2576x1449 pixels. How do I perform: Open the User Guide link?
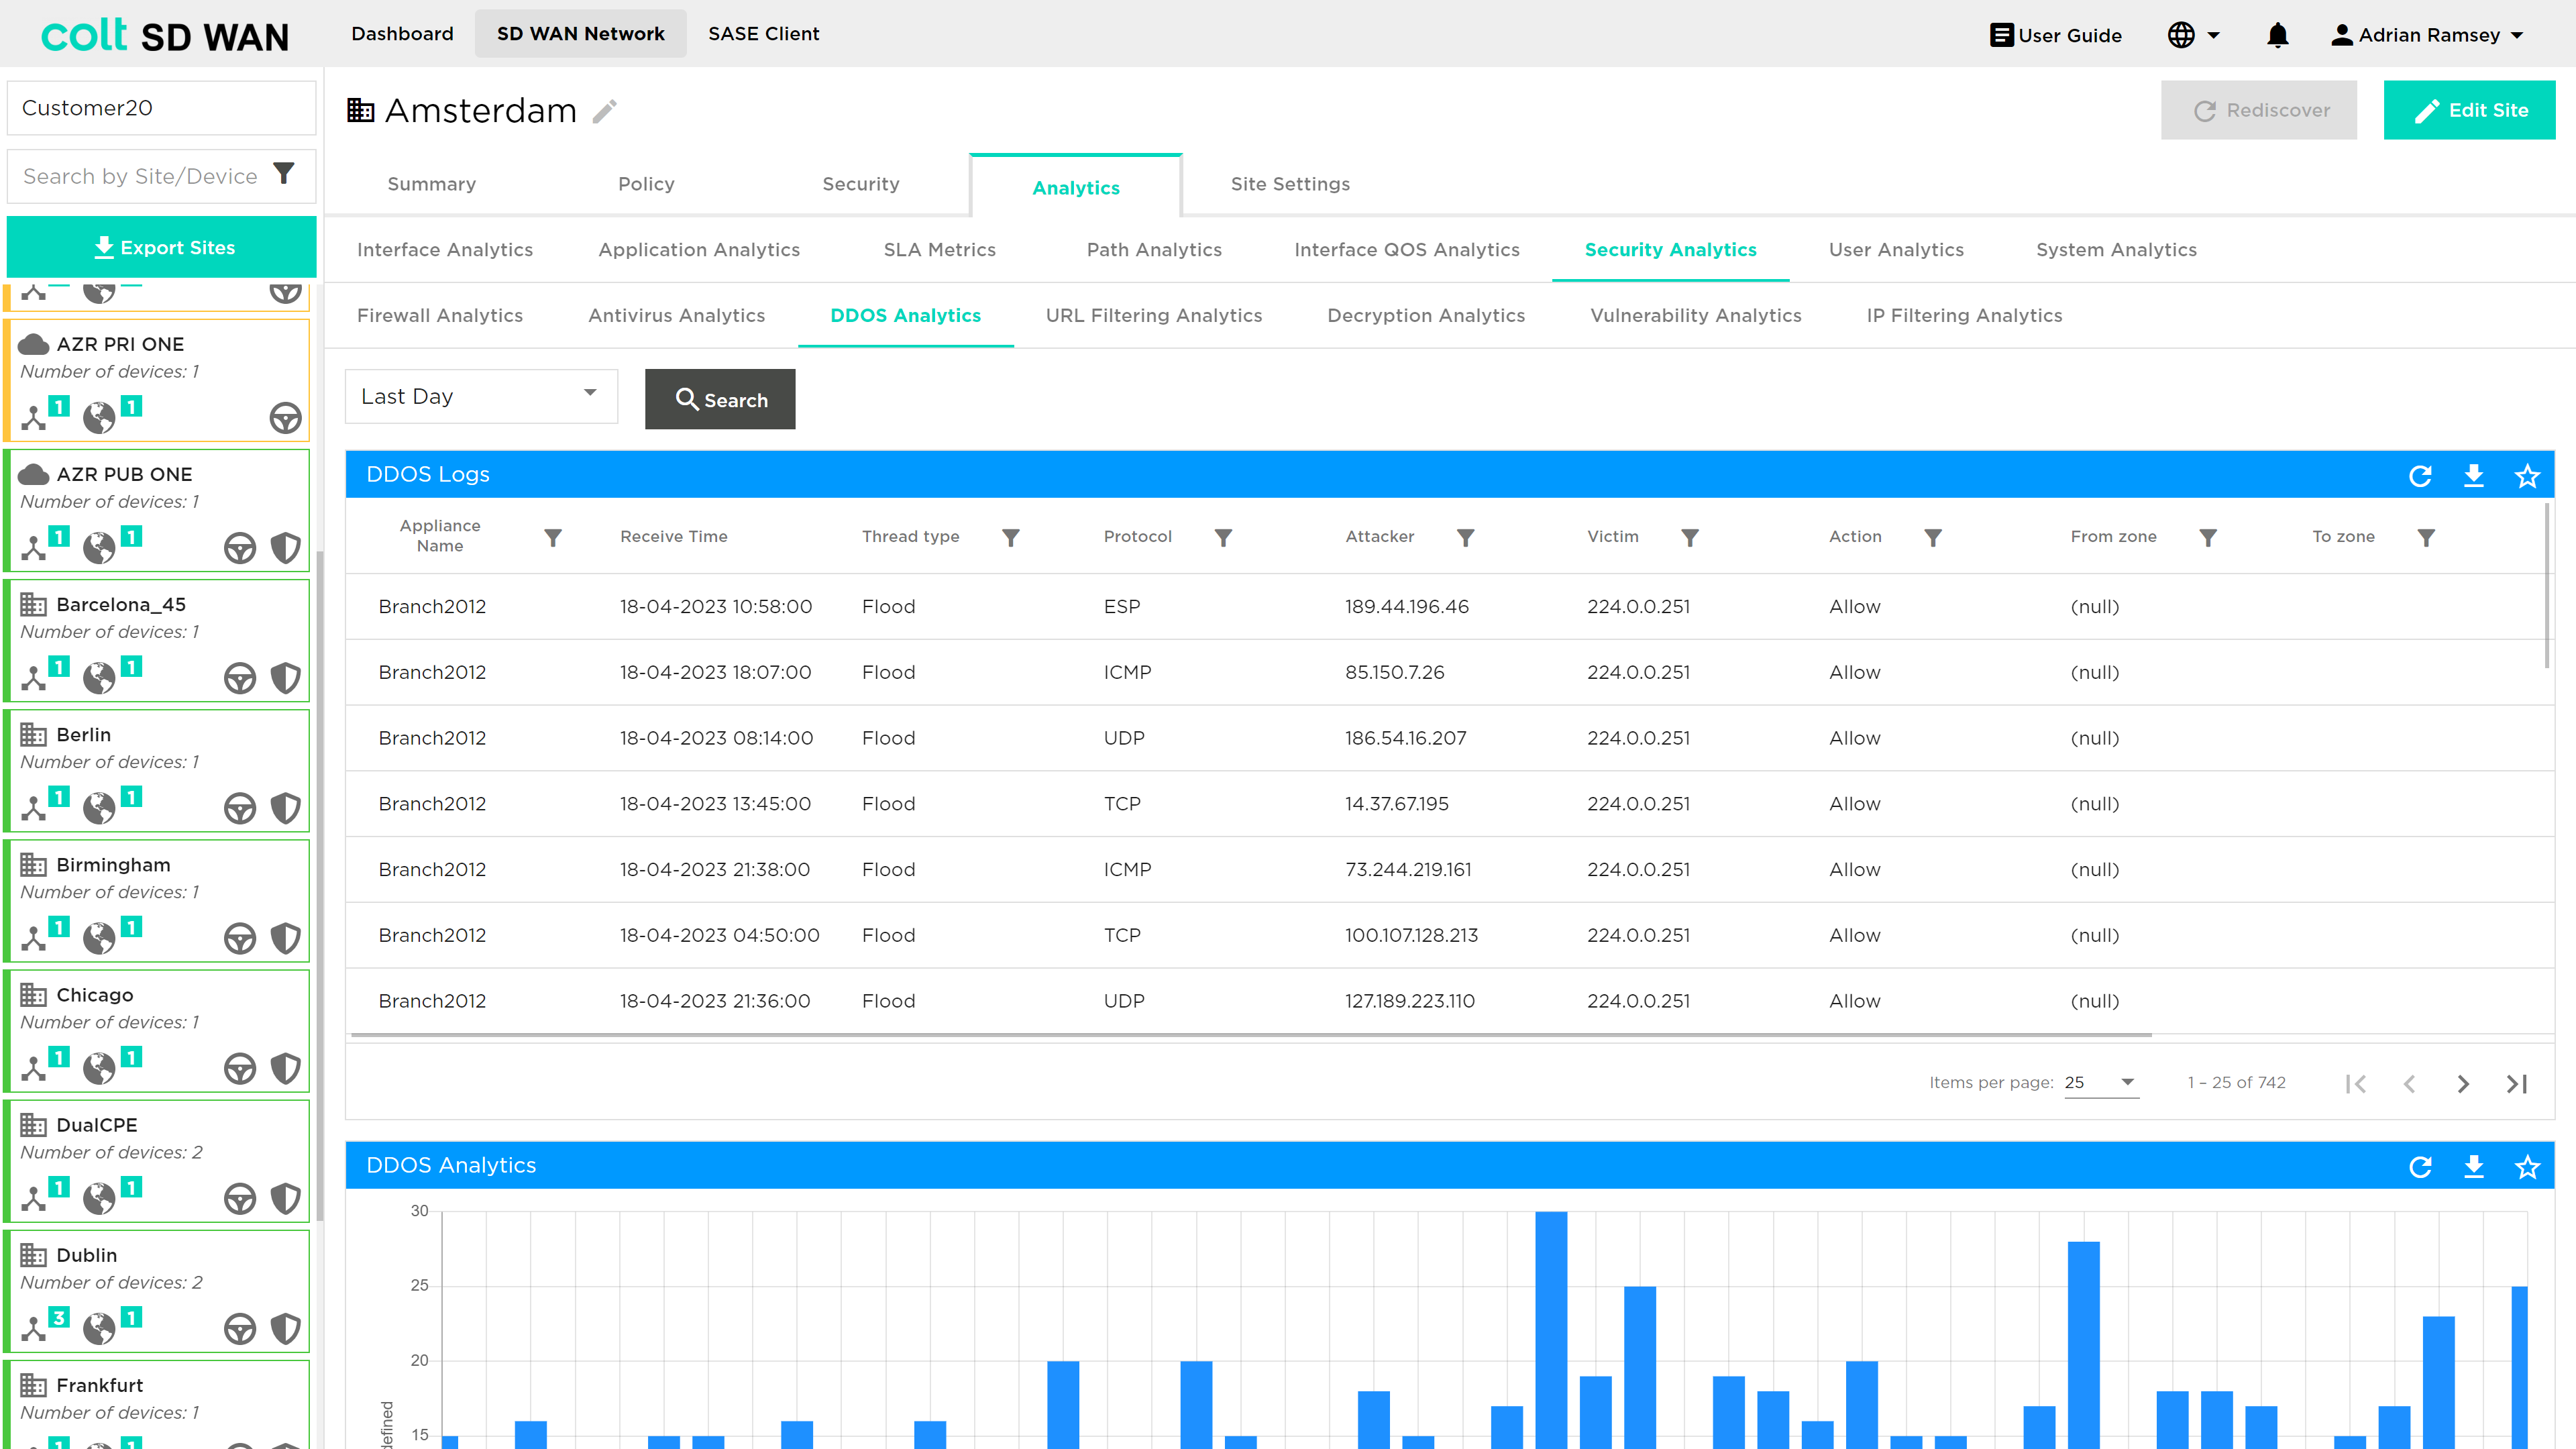pyautogui.click(x=2056, y=35)
